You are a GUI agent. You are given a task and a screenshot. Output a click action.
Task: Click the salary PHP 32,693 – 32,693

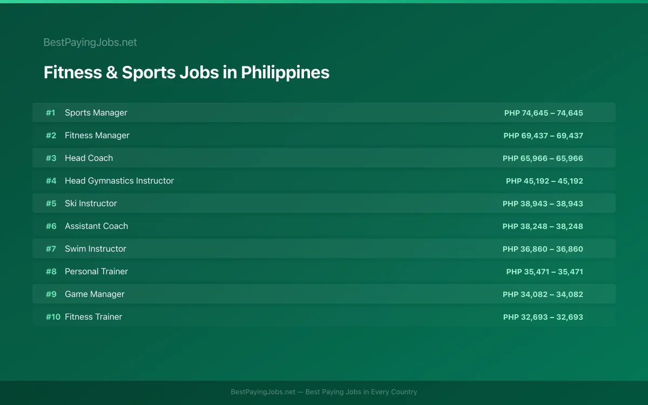coord(543,317)
